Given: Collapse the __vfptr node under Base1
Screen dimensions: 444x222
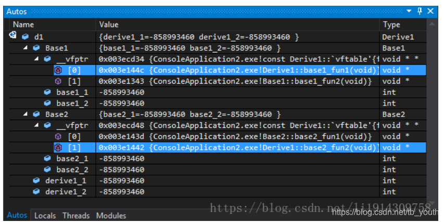Looking at the screenshot, I should pos(36,59).
